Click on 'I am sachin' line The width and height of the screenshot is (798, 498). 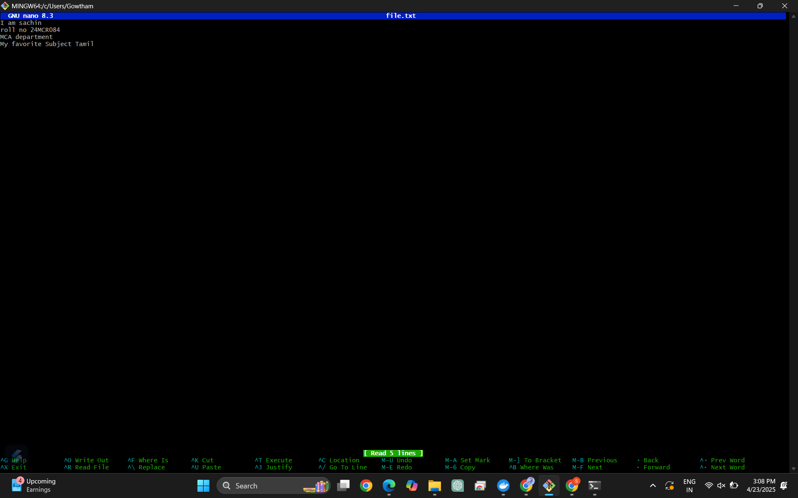(21, 23)
